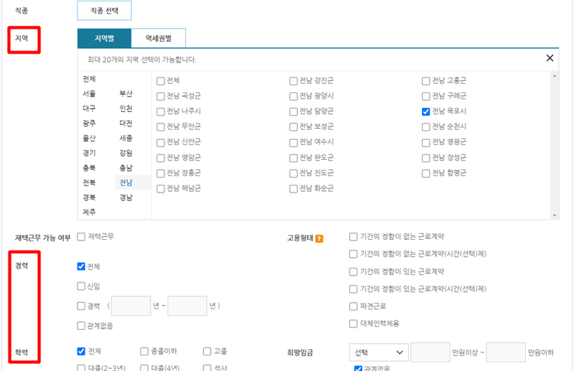
Task: Click the maximum wage 만원이하 field
Action: 506,352
